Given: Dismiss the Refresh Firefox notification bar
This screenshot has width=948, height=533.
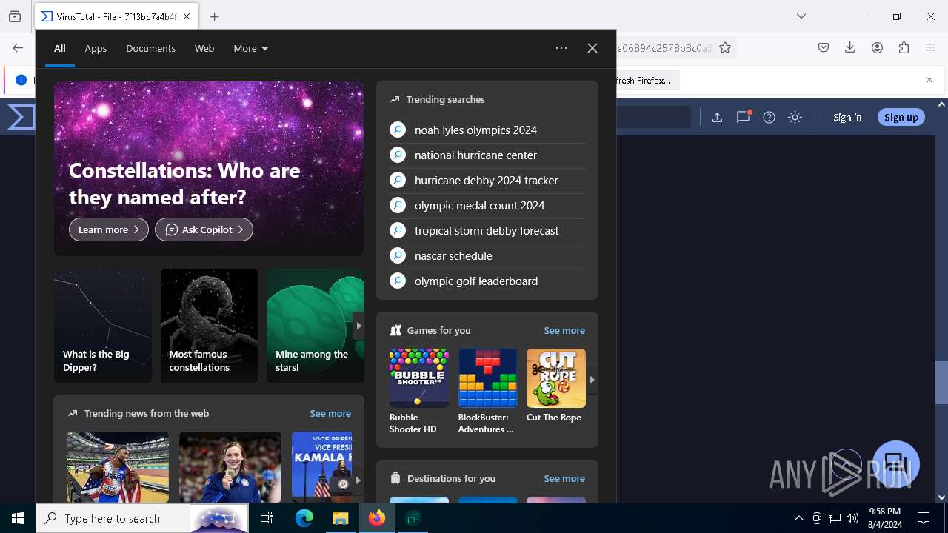Looking at the screenshot, I should (929, 80).
